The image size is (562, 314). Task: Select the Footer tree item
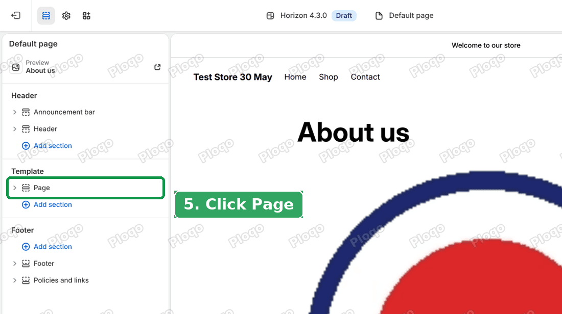pyautogui.click(x=44, y=264)
